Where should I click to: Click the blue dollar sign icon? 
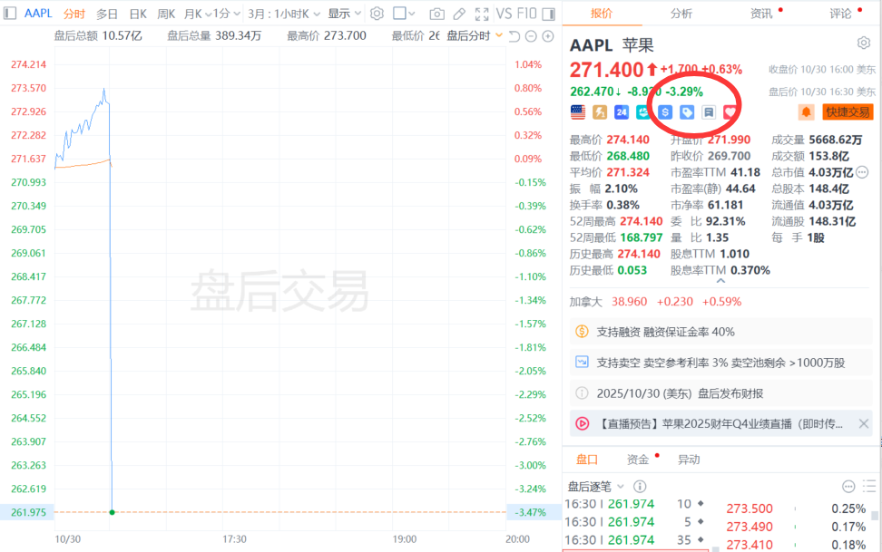click(665, 111)
